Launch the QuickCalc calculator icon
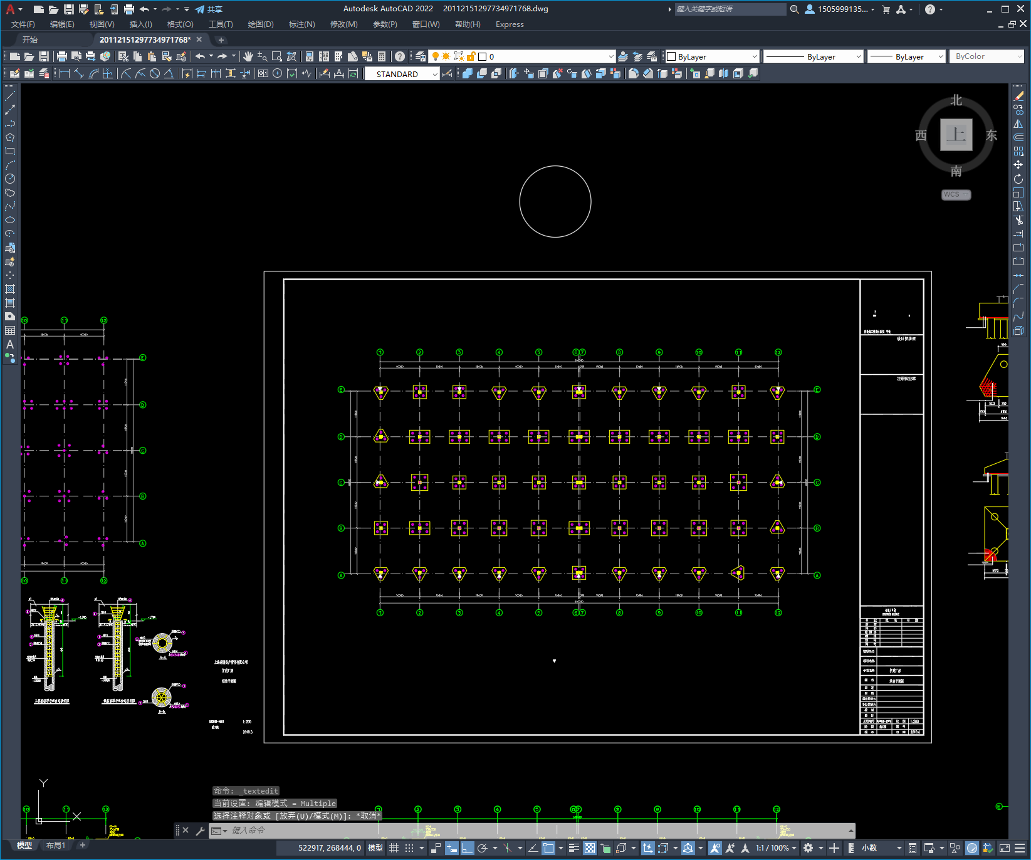The height and width of the screenshot is (860, 1031). pyautogui.click(x=382, y=56)
